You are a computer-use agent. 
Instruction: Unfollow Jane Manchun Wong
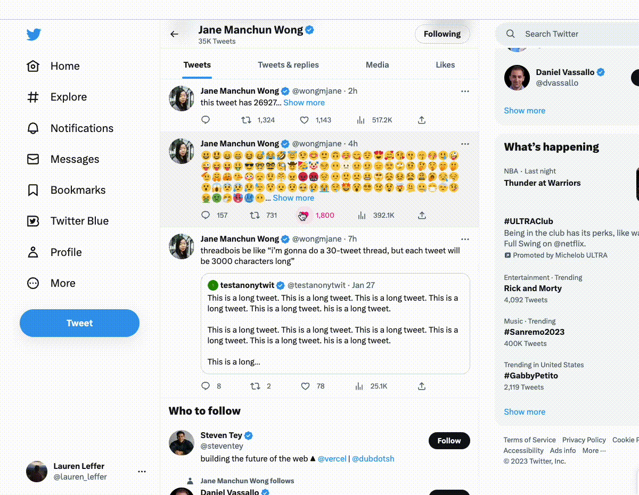pyautogui.click(x=442, y=34)
